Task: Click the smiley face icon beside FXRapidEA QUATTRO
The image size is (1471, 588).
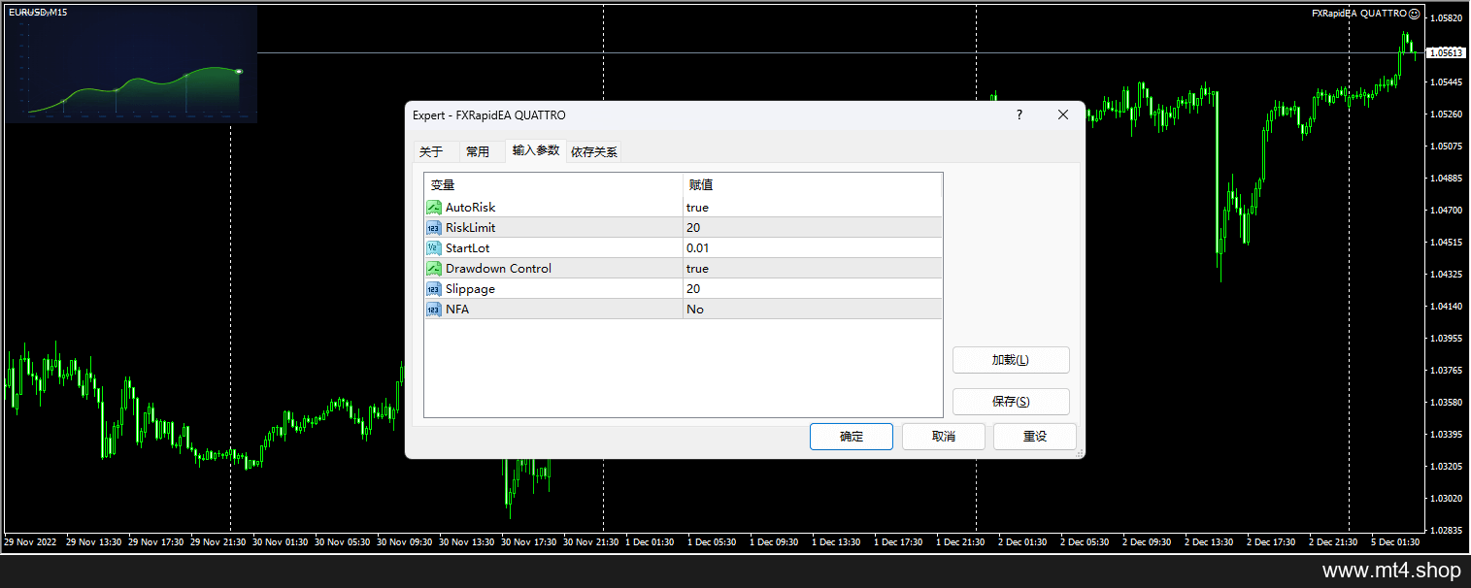Action: pos(1415,14)
